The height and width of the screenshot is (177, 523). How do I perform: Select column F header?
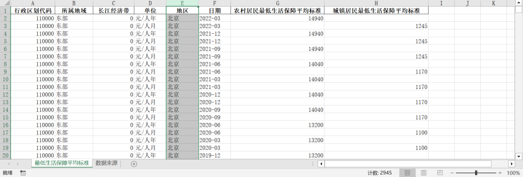(215, 3)
